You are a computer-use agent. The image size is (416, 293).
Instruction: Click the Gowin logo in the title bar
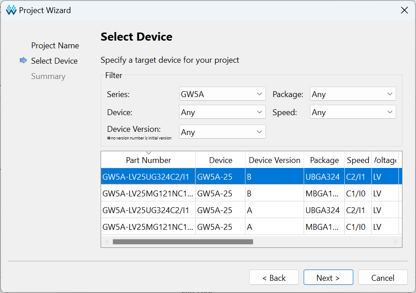click(x=11, y=10)
